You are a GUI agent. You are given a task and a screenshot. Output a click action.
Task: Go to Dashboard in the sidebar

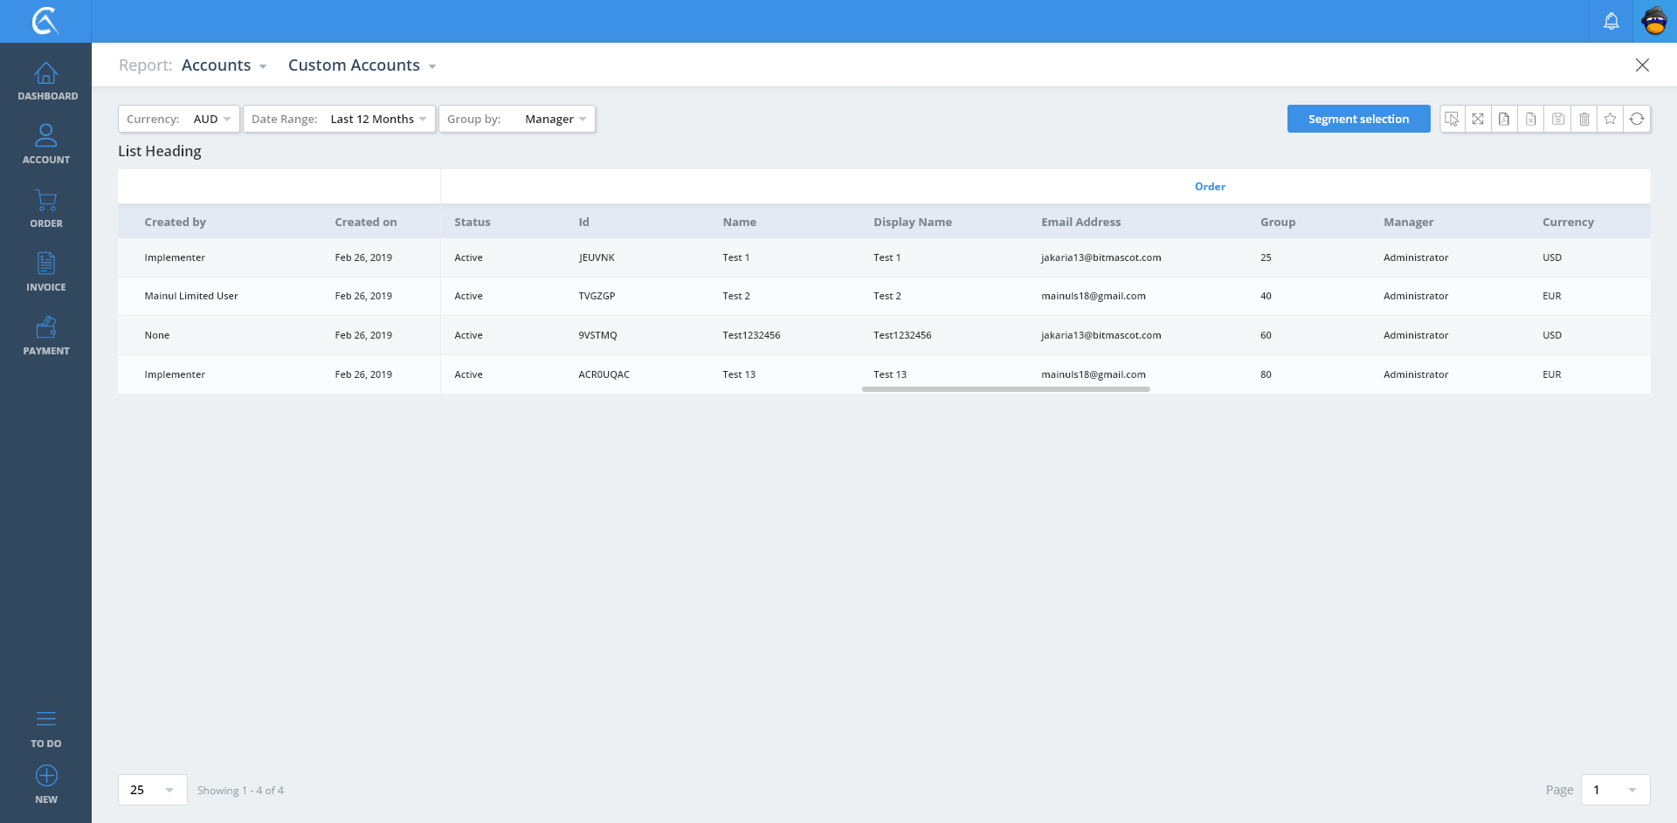46,81
